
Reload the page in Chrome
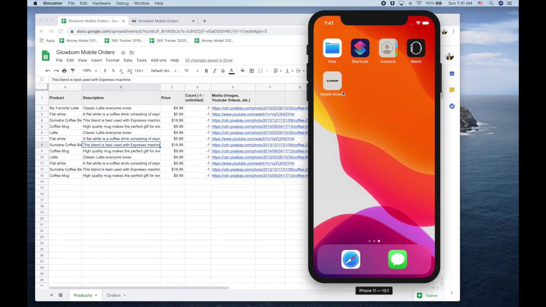click(x=60, y=31)
